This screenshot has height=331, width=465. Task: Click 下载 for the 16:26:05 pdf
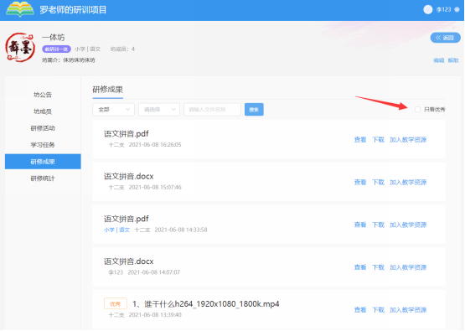378,140
